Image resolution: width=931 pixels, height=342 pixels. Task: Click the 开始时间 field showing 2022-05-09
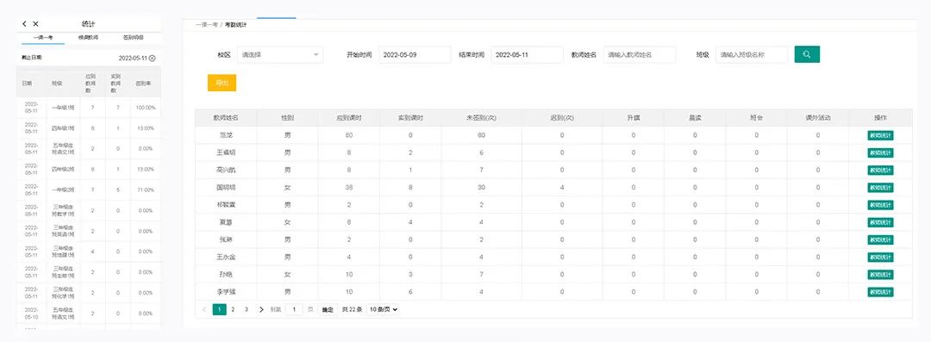pos(415,54)
